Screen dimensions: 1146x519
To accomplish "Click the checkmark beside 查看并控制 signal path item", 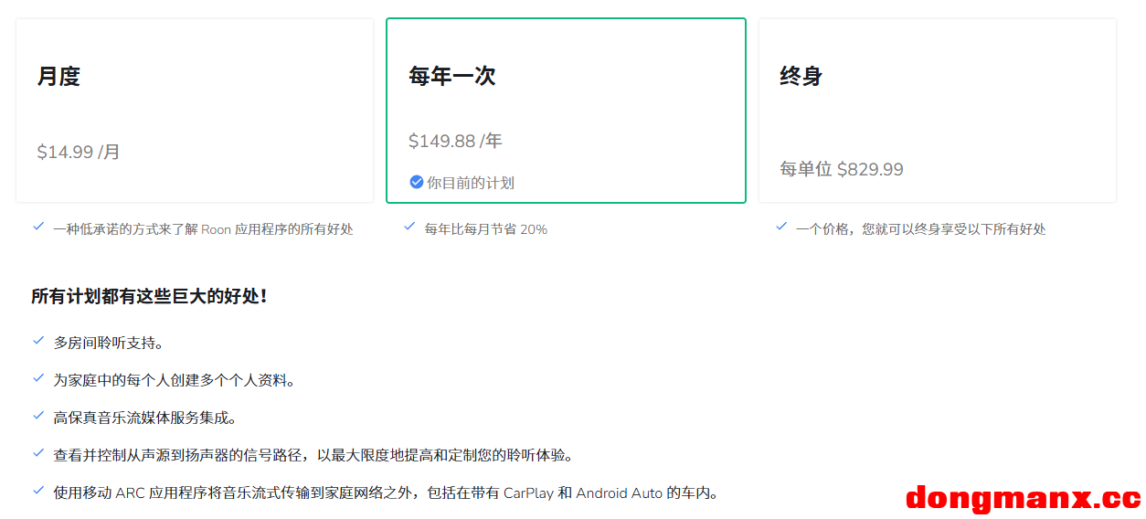I will [38, 453].
